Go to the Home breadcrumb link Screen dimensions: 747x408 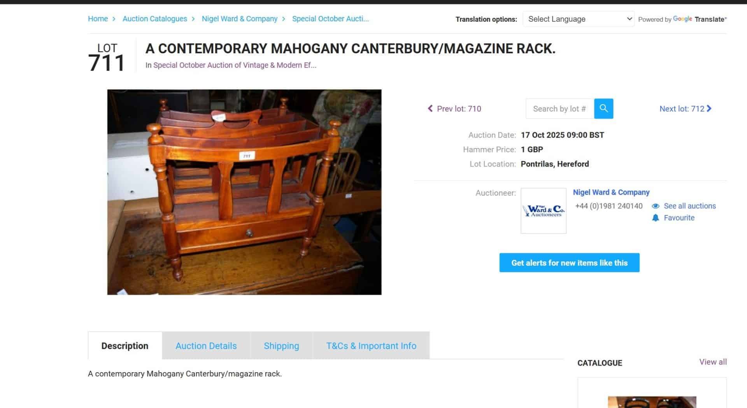coord(98,19)
